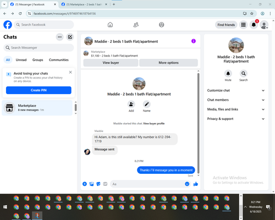The height and width of the screenshot is (220, 275).
Task: Click the Create PIN button
Action: (38, 90)
